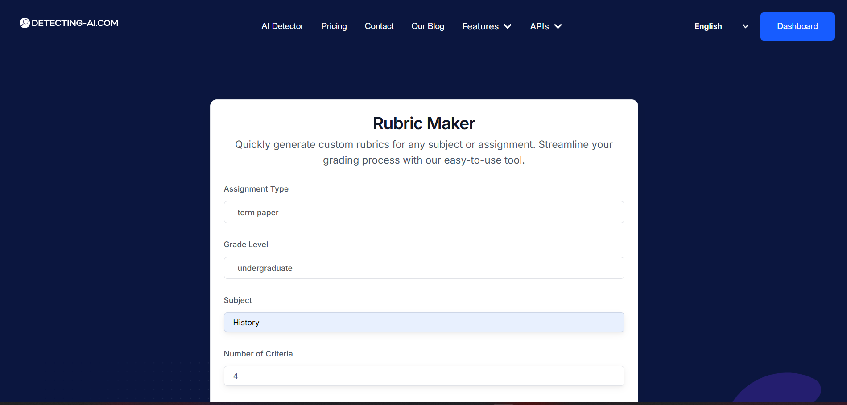The height and width of the screenshot is (405, 847).
Task: Click the Features chevron icon
Action: [508, 26]
